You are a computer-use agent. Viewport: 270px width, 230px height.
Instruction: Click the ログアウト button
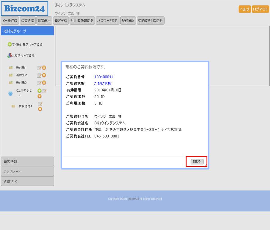click(260, 9)
